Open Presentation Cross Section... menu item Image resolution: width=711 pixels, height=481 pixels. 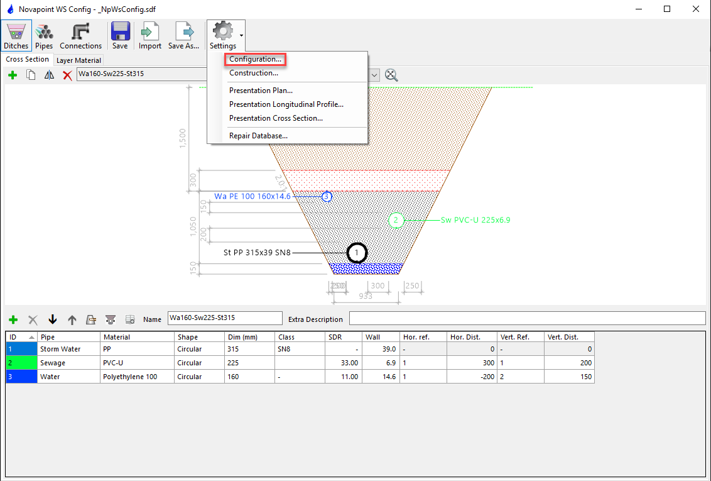pyautogui.click(x=276, y=118)
